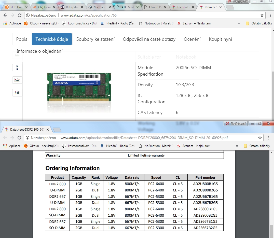Close the klub Hard tab
The height and width of the screenshot is (238, 274).
pyautogui.click(x=26, y=7)
